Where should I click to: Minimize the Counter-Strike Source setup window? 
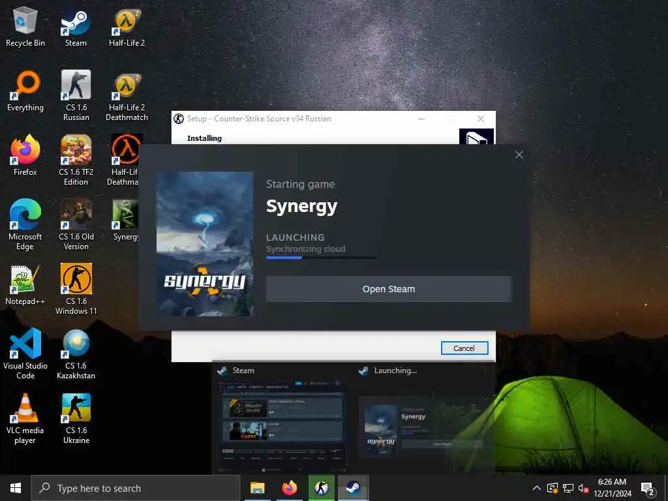[421, 119]
